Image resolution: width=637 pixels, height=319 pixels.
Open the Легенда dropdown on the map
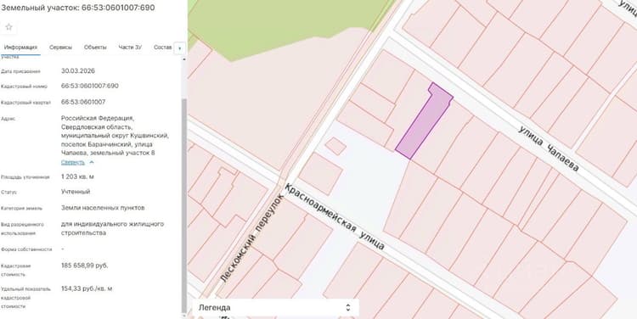click(275, 308)
